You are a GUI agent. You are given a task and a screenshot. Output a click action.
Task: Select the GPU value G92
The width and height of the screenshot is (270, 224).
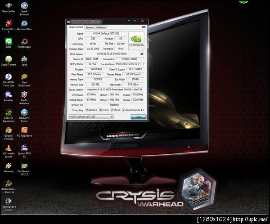point(93,38)
